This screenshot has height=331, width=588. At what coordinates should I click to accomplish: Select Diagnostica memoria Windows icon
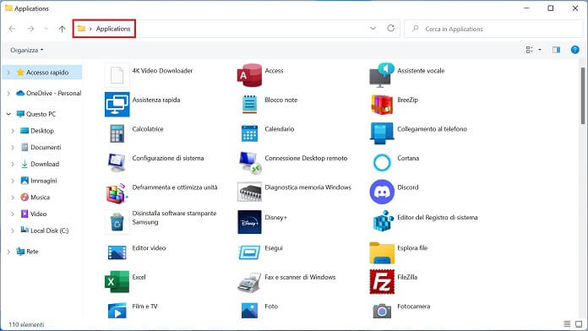249,192
